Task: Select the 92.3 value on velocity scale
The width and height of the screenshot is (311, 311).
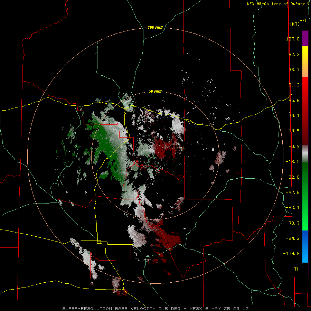Action: pos(294,54)
